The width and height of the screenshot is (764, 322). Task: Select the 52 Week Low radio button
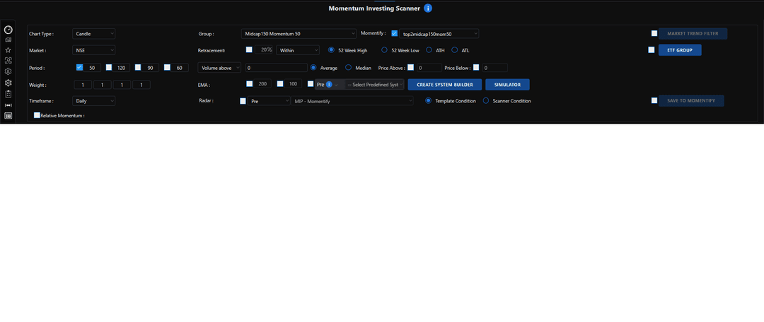pyautogui.click(x=384, y=50)
